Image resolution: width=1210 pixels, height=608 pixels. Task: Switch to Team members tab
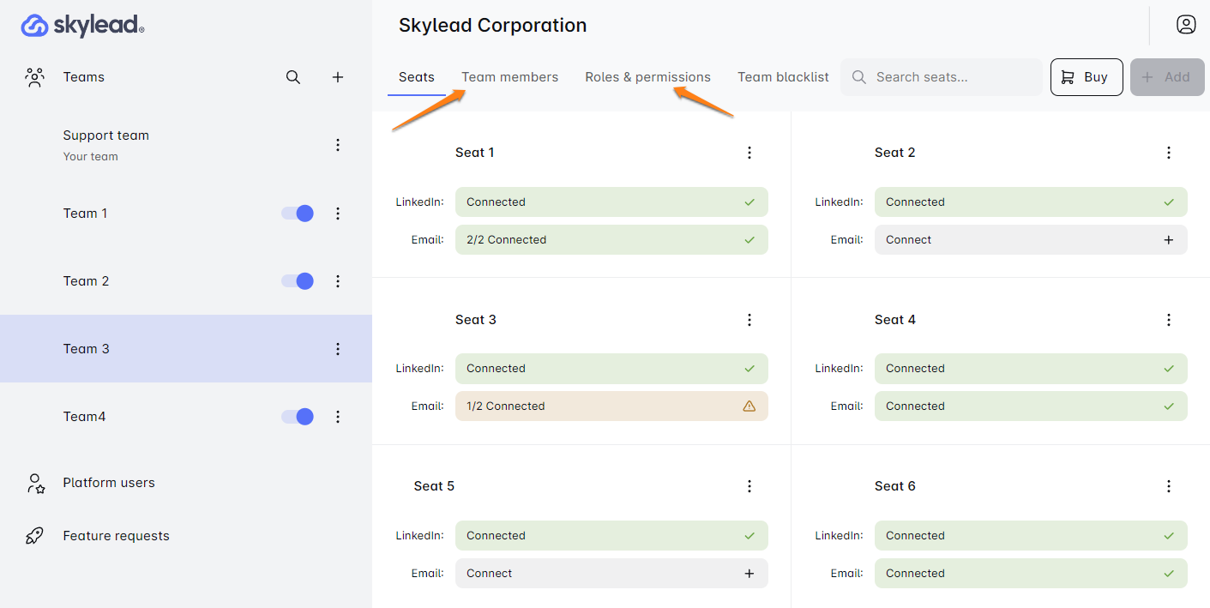tap(509, 77)
